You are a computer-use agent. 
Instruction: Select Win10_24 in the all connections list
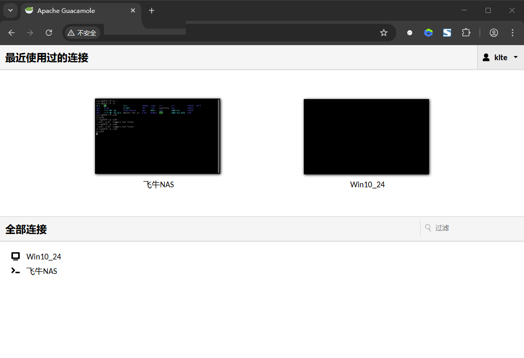[44, 256]
